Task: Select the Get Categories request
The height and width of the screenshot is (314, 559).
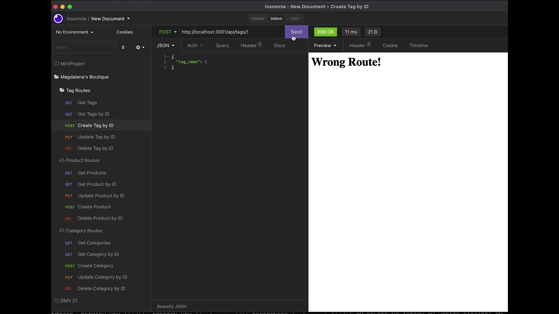Action: pyautogui.click(x=101, y=243)
